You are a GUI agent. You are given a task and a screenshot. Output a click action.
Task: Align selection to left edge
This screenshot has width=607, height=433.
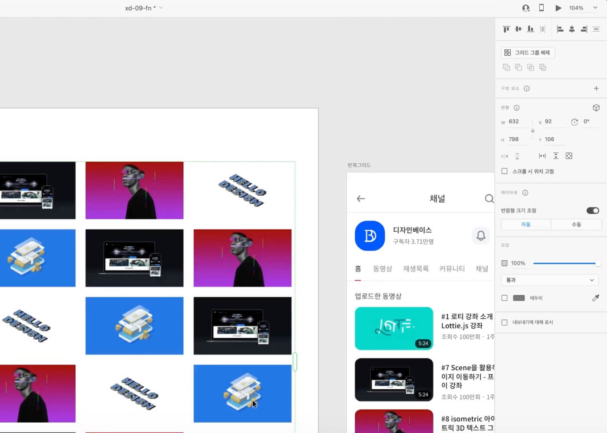click(x=560, y=29)
